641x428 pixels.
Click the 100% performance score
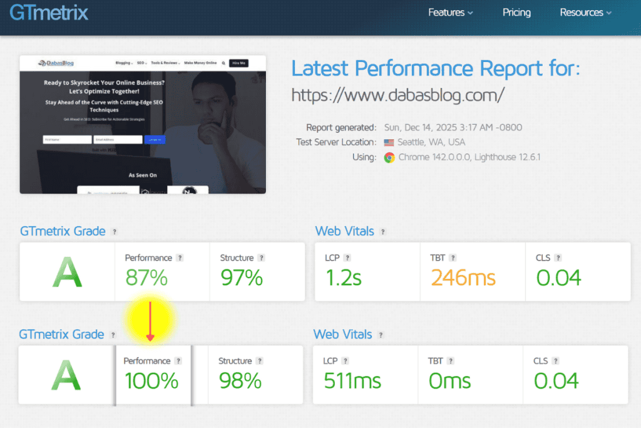pyautogui.click(x=151, y=381)
